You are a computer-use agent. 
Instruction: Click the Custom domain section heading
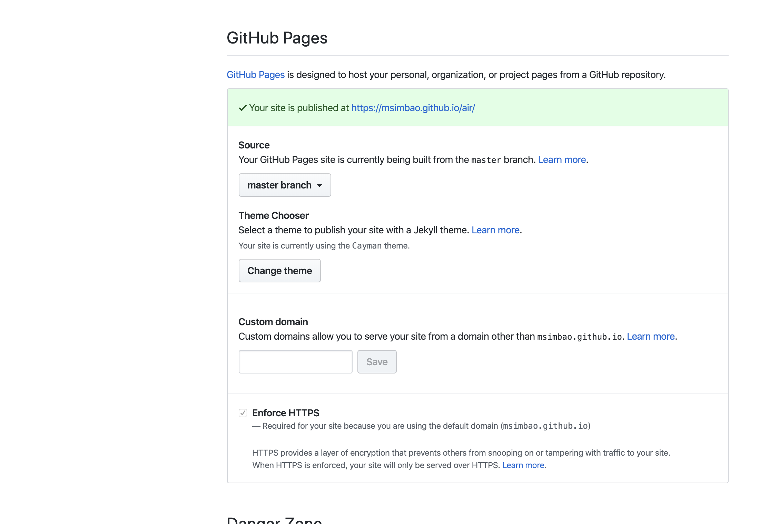click(273, 322)
